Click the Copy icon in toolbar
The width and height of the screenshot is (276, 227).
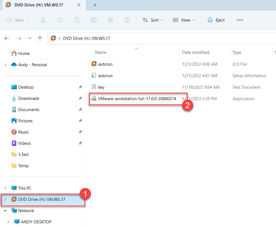60,20
